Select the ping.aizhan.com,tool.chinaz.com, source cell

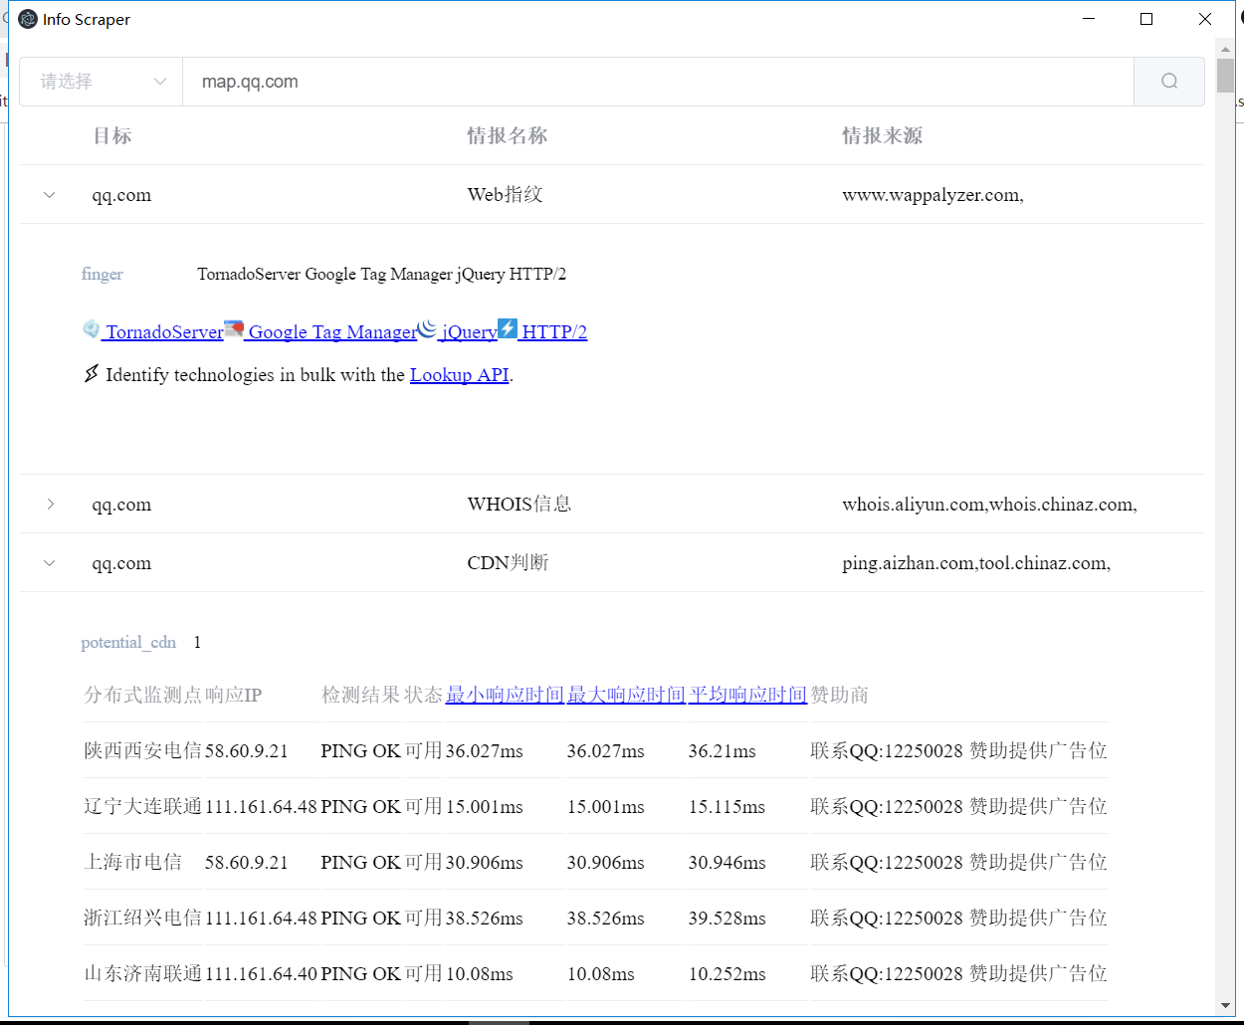click(x=976, y=563)
